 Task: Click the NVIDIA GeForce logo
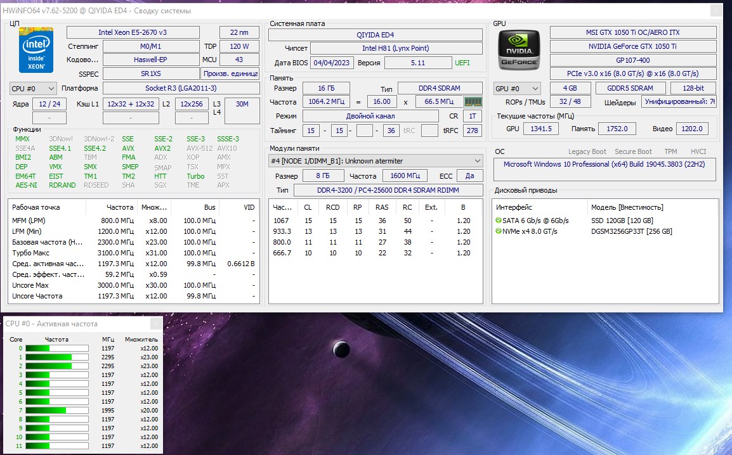(519, 50)
